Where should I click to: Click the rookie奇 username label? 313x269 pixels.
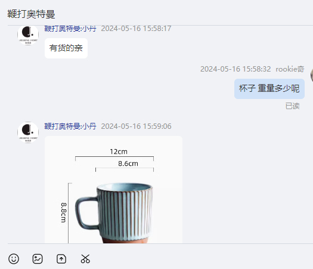pos(290,69)
